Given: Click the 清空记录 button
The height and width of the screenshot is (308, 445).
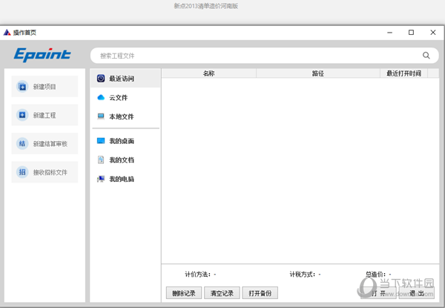Looking at the screenshot, I should pos(222,293).
